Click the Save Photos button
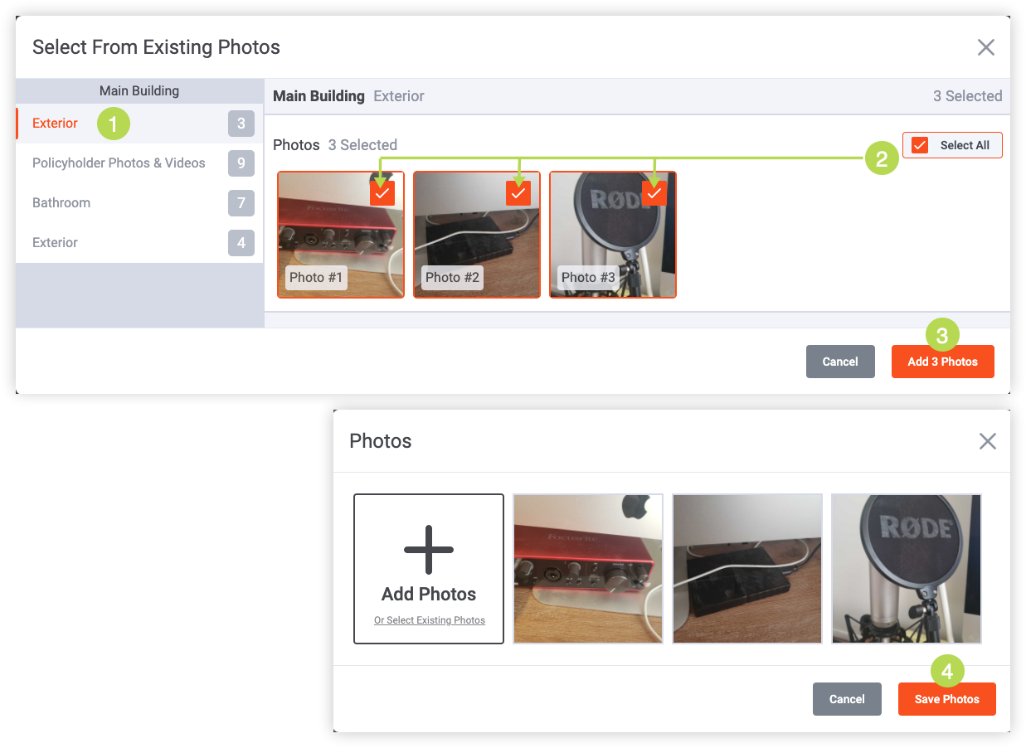The image size is (1026, 748). click(946, 699)
